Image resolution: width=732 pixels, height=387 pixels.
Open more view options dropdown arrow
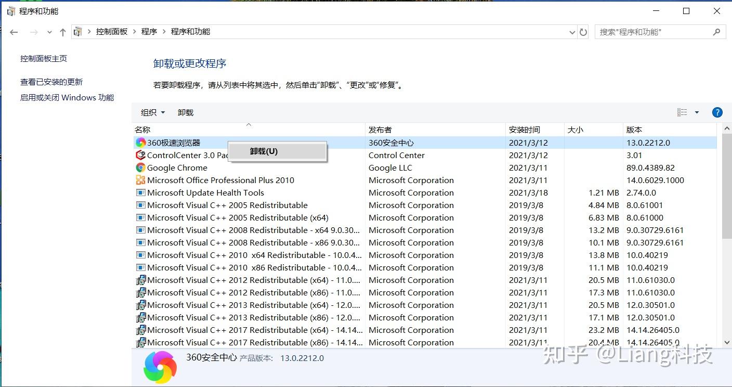(x=697, y=112)
